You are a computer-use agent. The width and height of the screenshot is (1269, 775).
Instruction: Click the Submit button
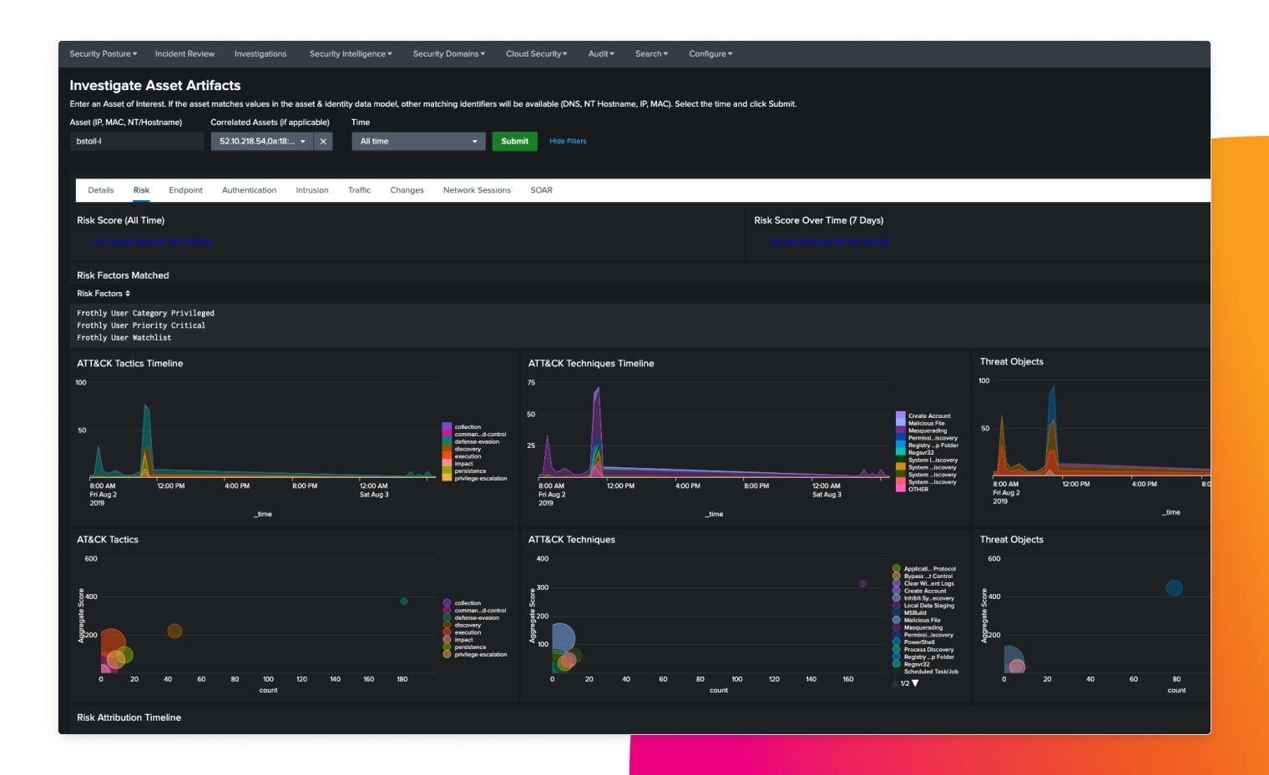point(514,141)
